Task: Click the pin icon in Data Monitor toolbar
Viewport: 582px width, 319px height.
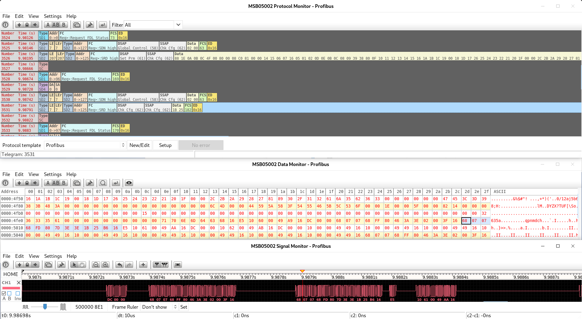Action: point(90,183)
